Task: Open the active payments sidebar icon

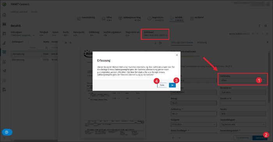Action: pyautogui.click(x=4, y=52)
